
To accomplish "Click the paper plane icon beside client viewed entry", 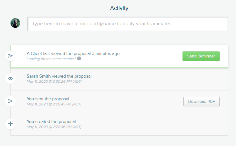I will (x=11, y=56).
